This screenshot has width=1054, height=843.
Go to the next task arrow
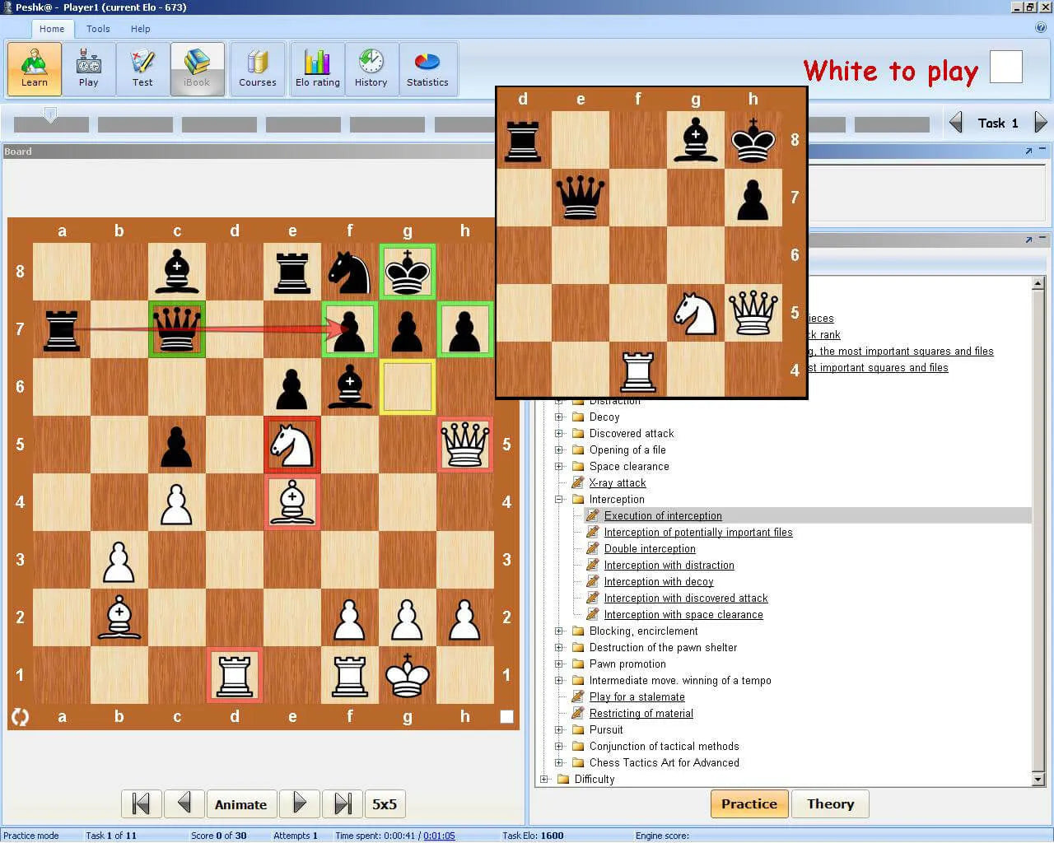(x=1041, y=123)
